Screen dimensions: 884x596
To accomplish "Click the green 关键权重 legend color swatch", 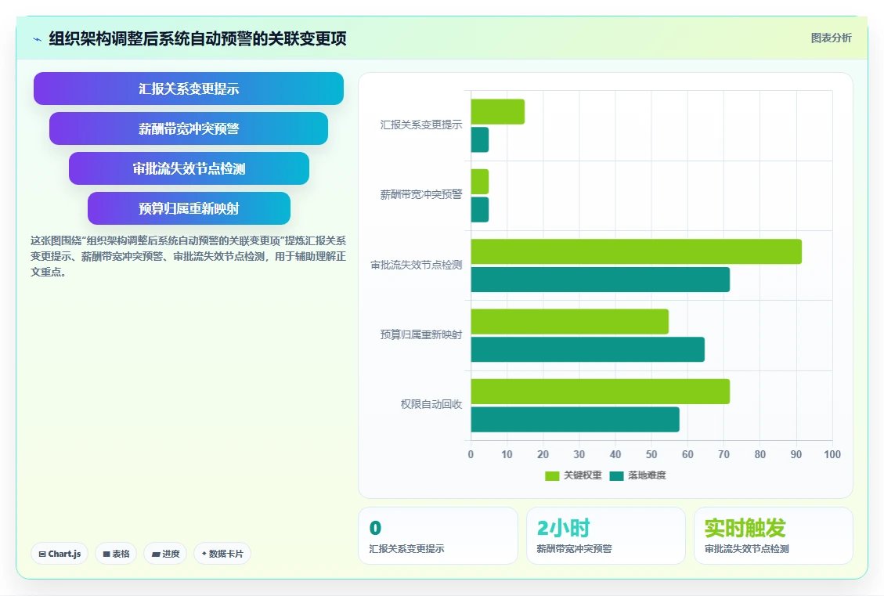I will coord(552,476).
